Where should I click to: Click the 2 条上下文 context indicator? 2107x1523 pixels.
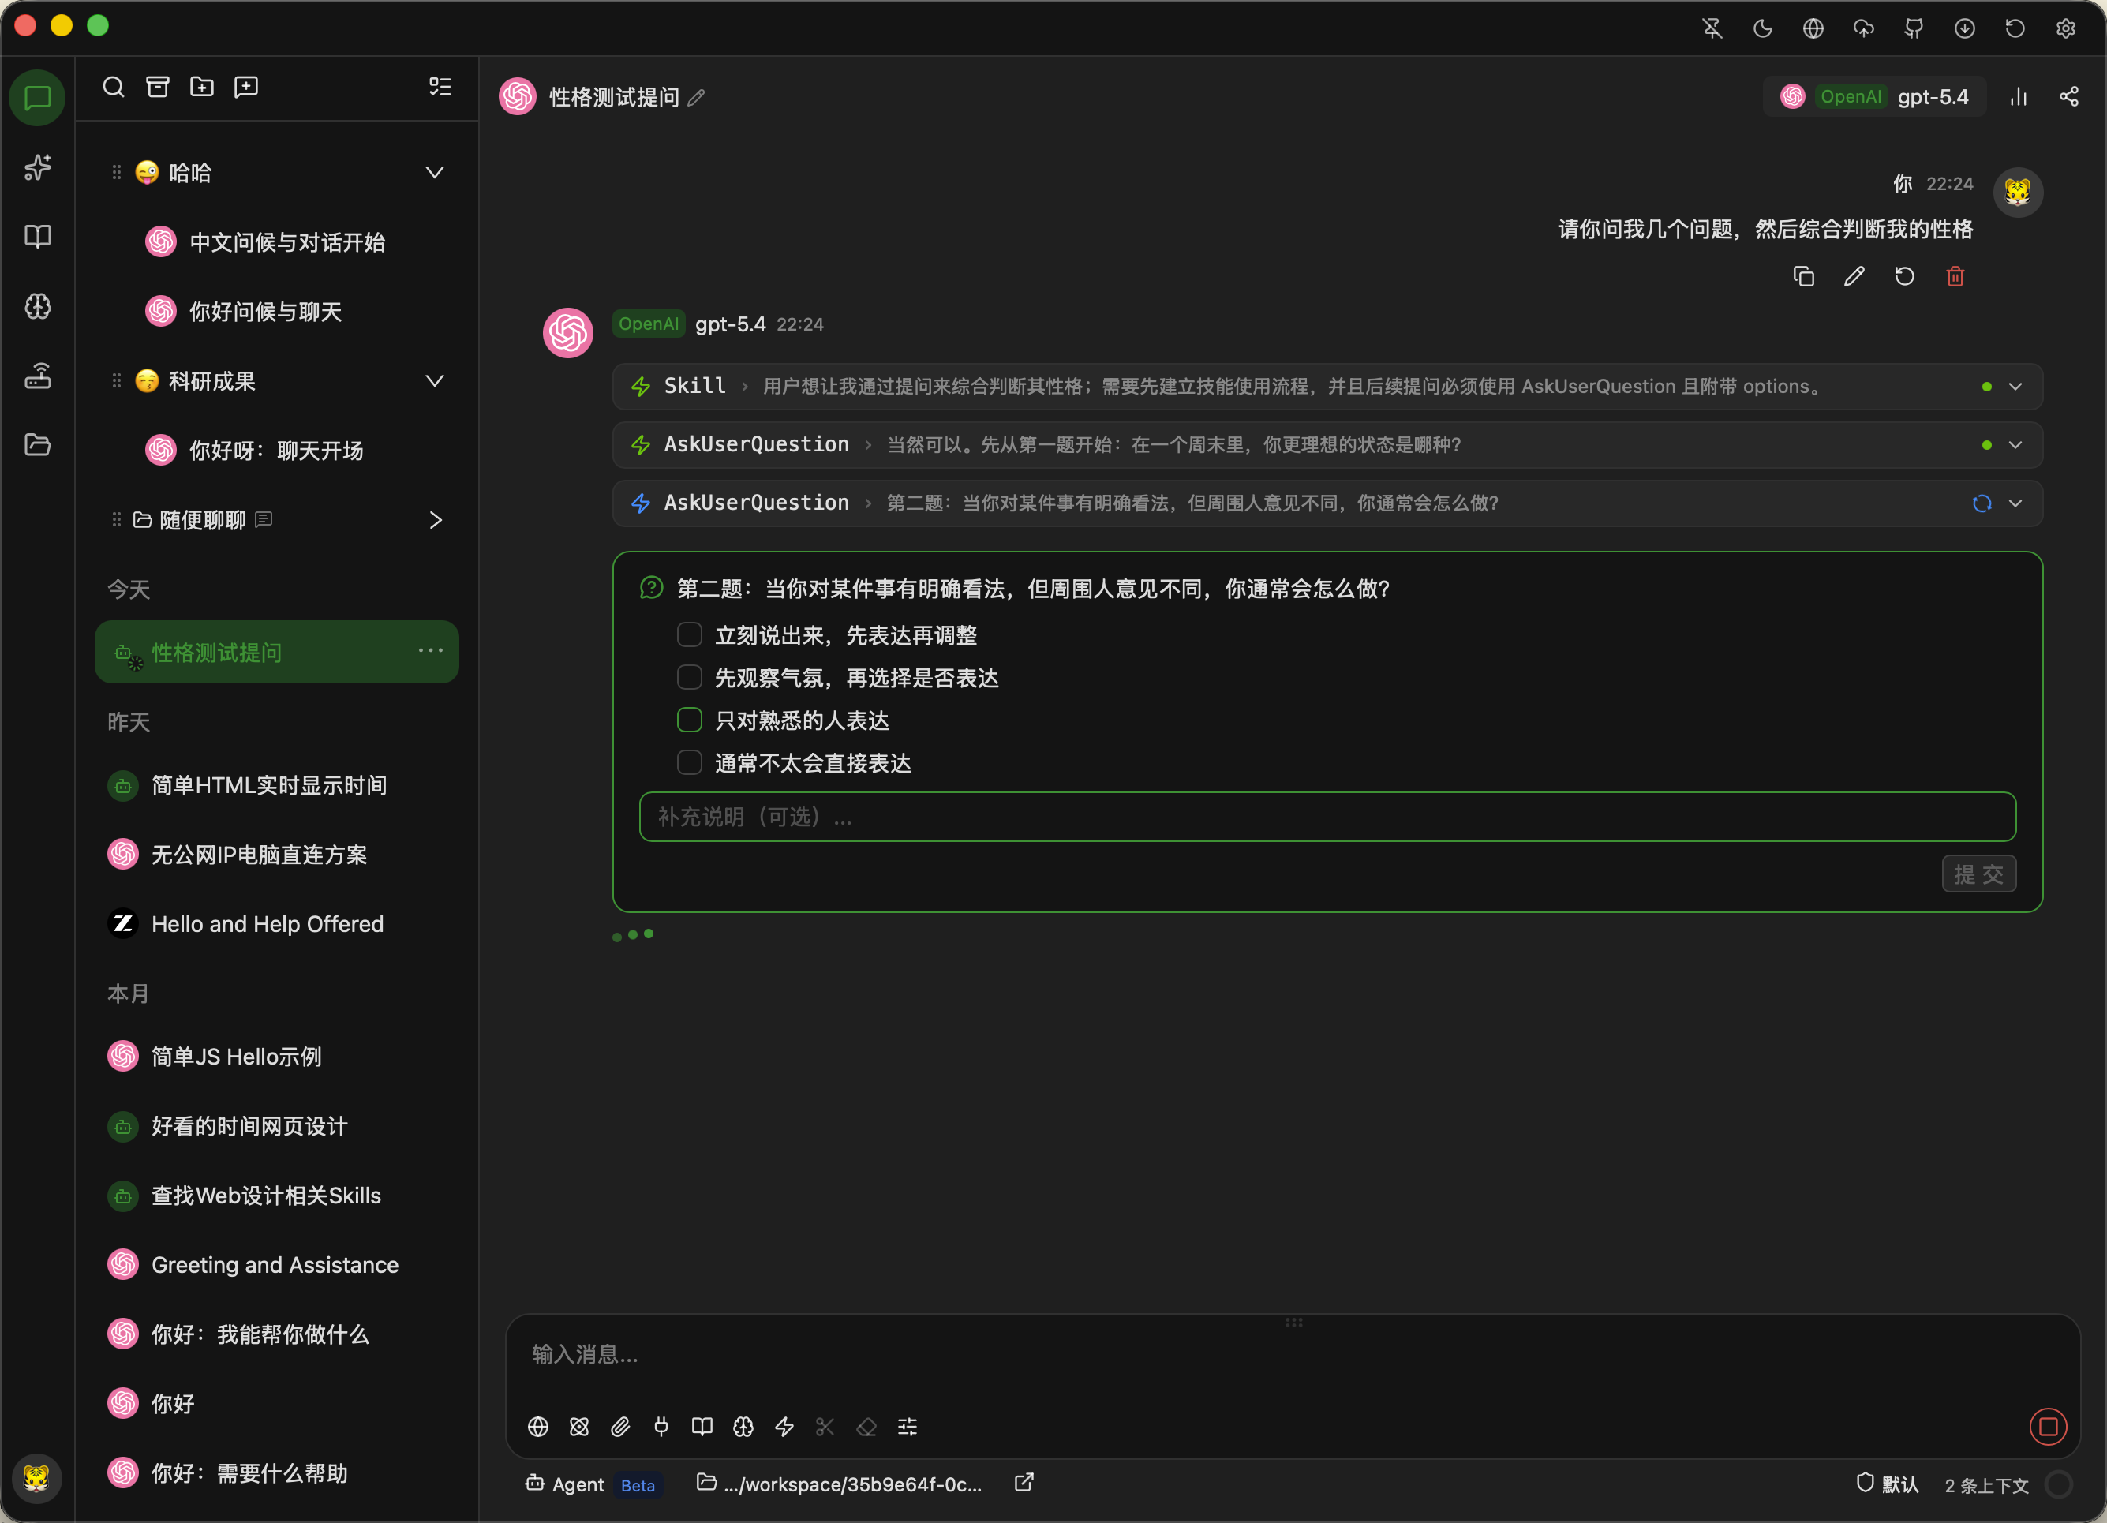point(1986,1485)
